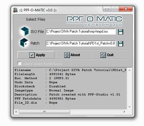Click the horizontal scrollbar left arrow

pos(16,112)
